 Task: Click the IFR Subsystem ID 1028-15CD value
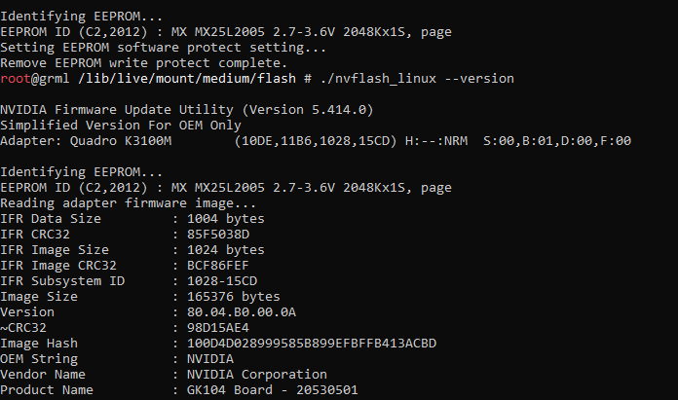click(222, 280)
